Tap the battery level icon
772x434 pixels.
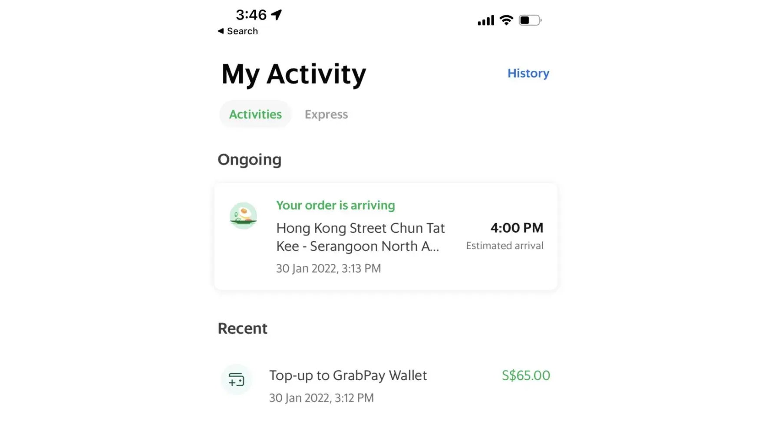(x=530, y=20)
